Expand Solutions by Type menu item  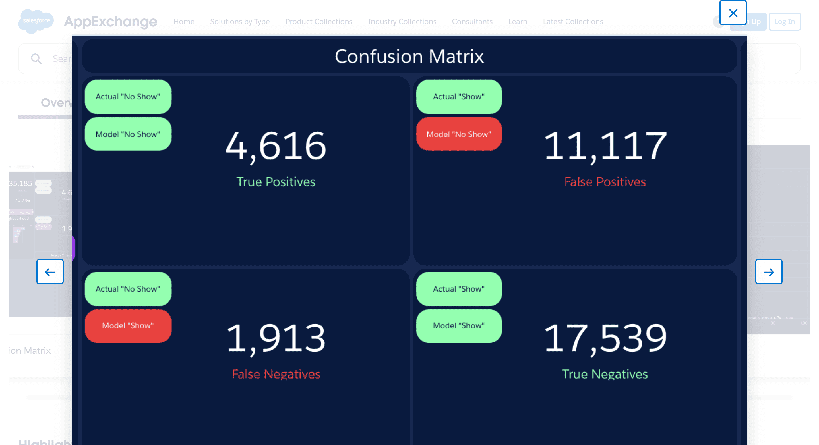click(x=239, y=21)
